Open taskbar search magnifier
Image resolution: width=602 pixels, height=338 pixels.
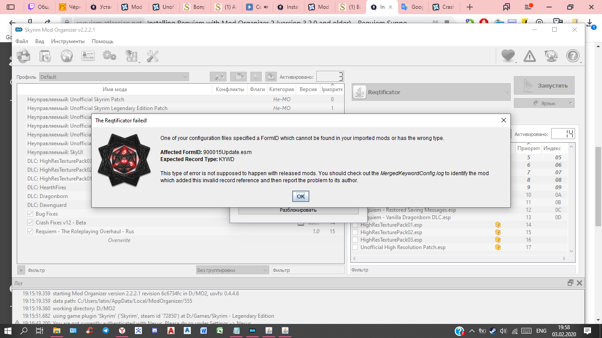24,331
